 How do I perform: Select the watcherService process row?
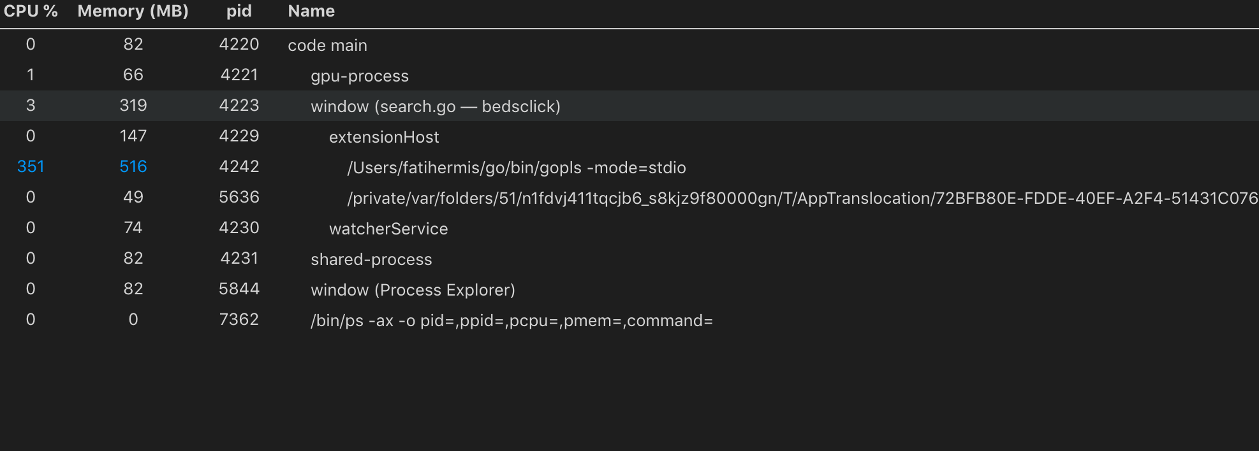point(388,229)
